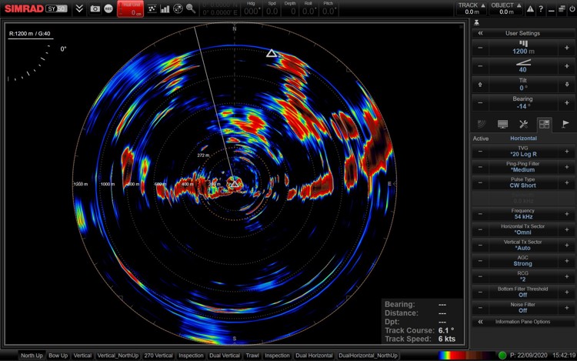Click the magnifier zoom icon in top bar
Viewport: 577px width, 361px height.
tap(192, 9)
